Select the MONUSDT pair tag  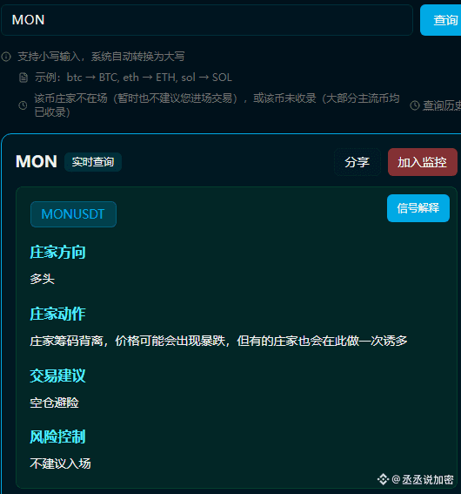tap(73, 214)
